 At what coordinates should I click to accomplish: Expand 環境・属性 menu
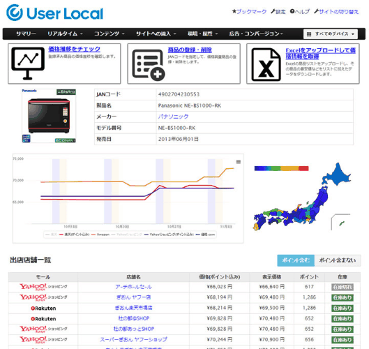point(202,34)
